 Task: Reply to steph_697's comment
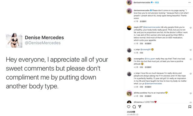pyautogui.click(x=141, y=43)
